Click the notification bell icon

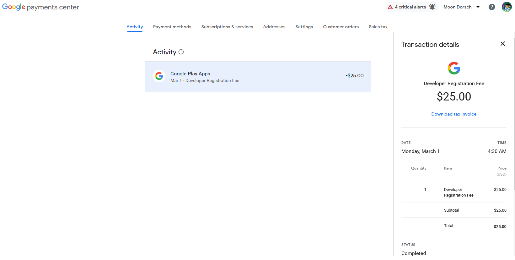pyautogui.click(x=432, y=7)
